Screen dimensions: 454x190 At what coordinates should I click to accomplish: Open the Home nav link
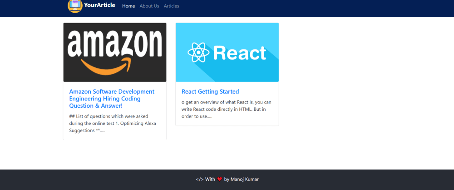(x=128, y=6)
